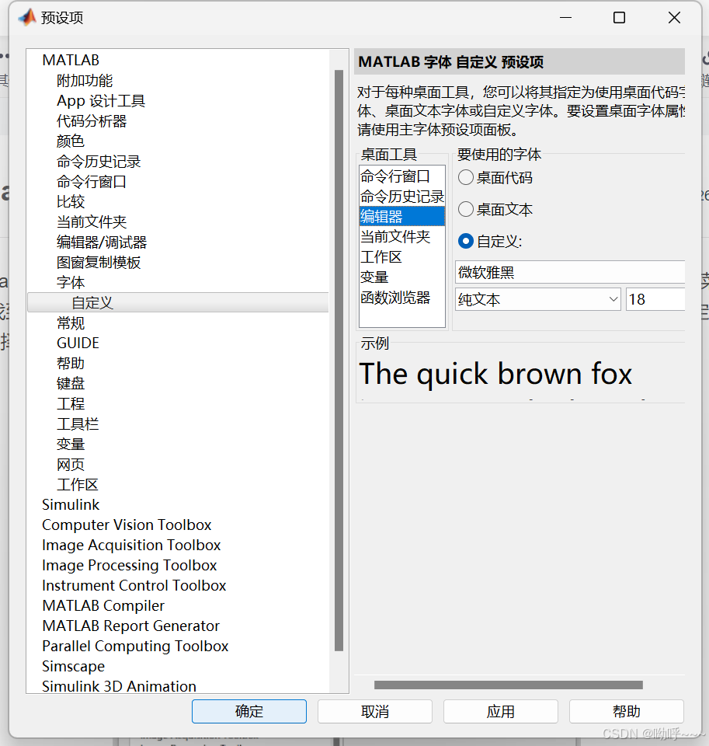This screenshot has width=709, height=746.
Task: Select Computer Vision Toolbox in tree
Action: (127, 525)
